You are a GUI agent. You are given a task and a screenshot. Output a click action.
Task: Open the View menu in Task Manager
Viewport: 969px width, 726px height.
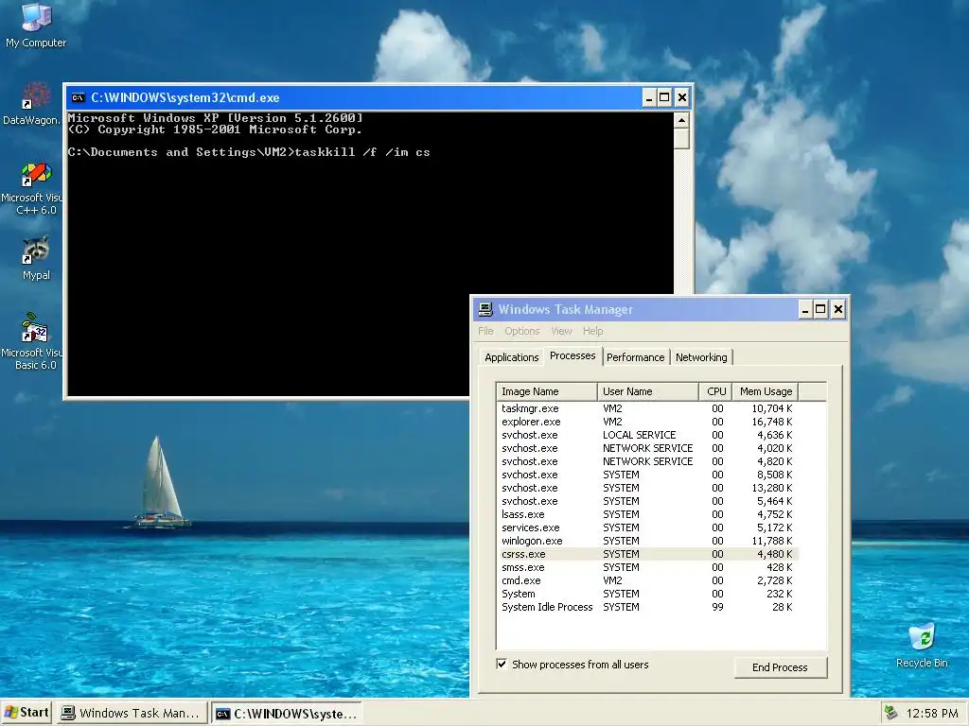tap(561, 331)
